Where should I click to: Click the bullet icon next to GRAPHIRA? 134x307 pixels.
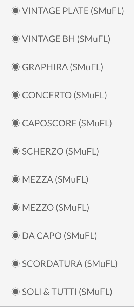click(x=15, y=67)
